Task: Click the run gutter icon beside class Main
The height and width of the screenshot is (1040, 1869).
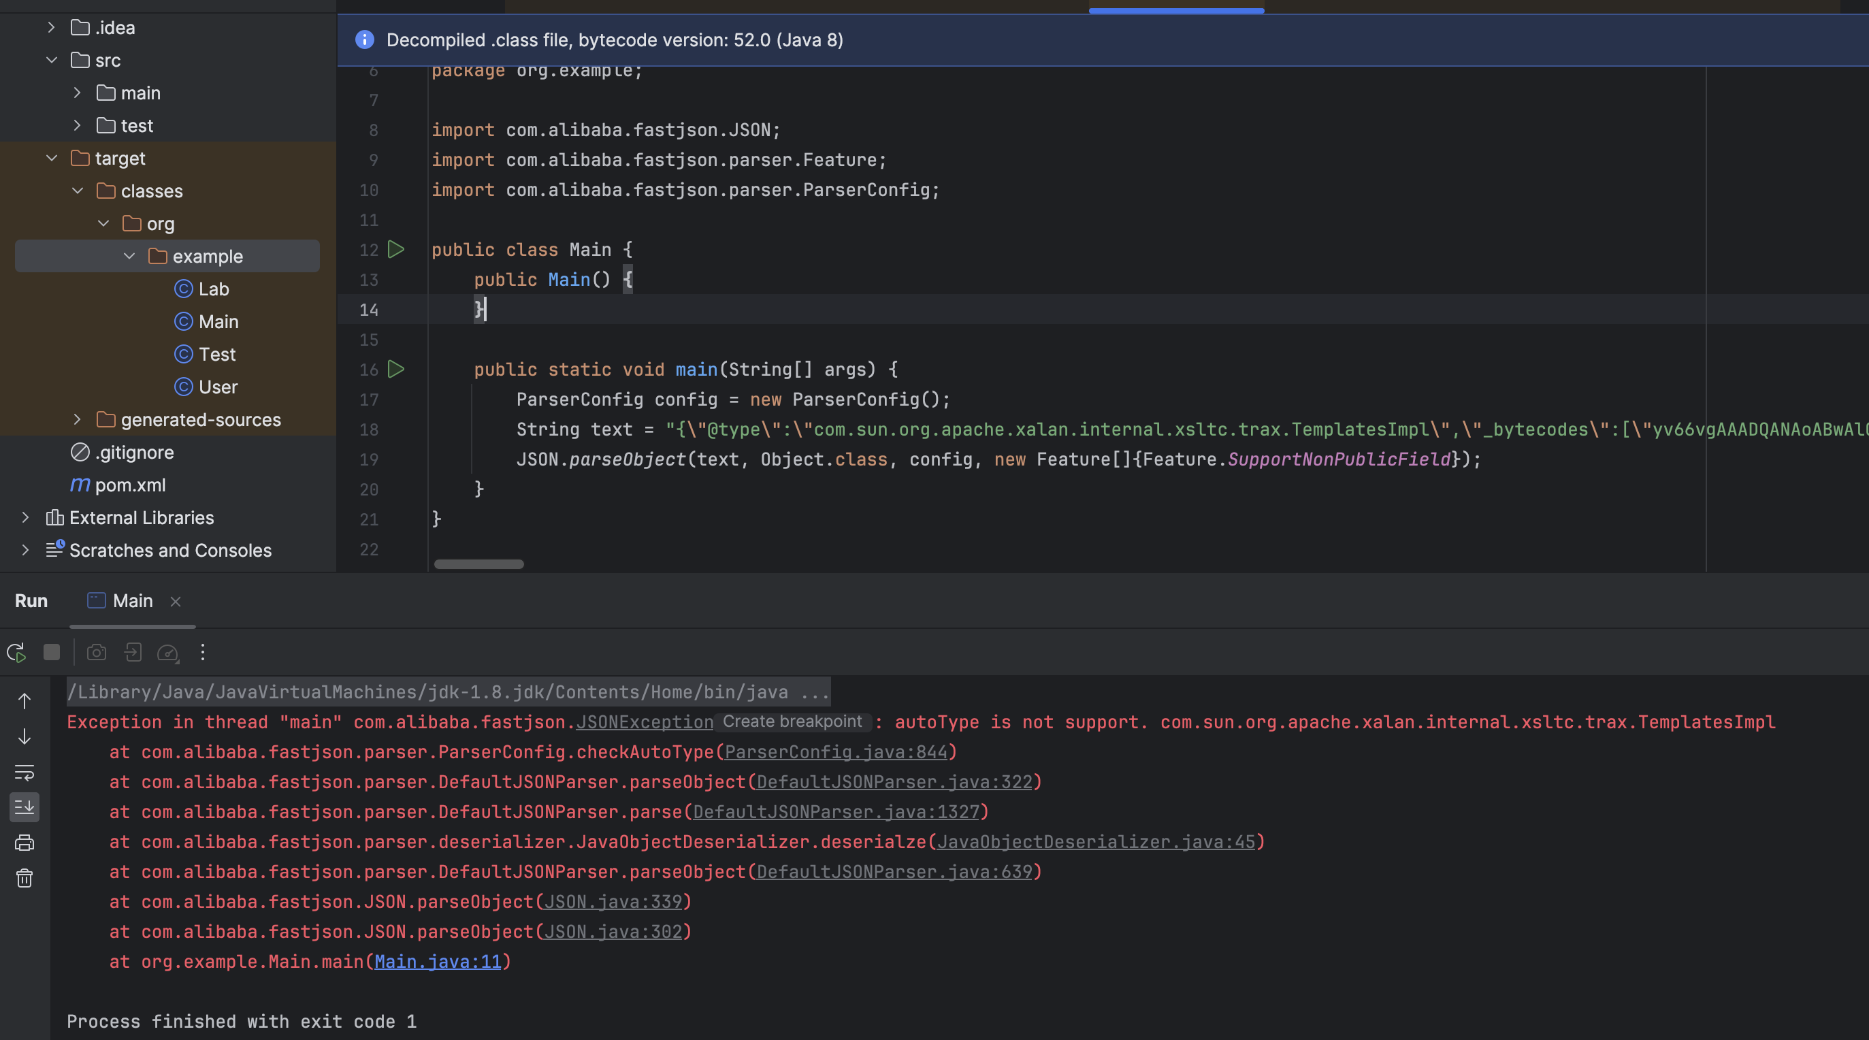Action: (x=396, y=250)
